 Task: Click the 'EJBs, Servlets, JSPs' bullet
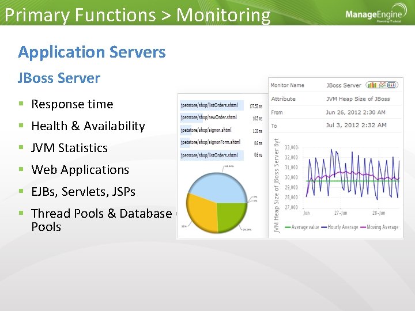pos(84,192)
